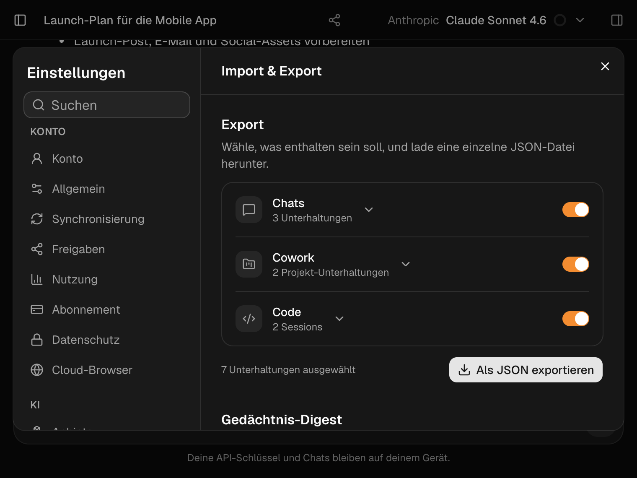
Task: Click the 7 Unterhaltungen ausgewählt text
Action: coord(288,370)
